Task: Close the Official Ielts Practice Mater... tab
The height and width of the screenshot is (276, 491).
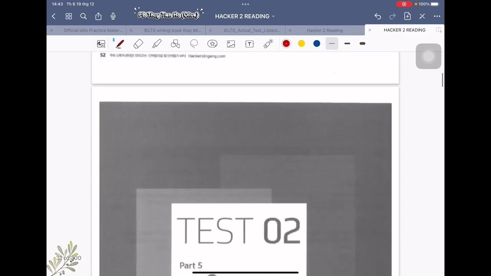Action: point(51,30)
